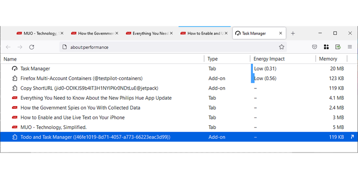358x179 pixels.
Task: Select Everything You Need to Know row
Action: (179, 98)
